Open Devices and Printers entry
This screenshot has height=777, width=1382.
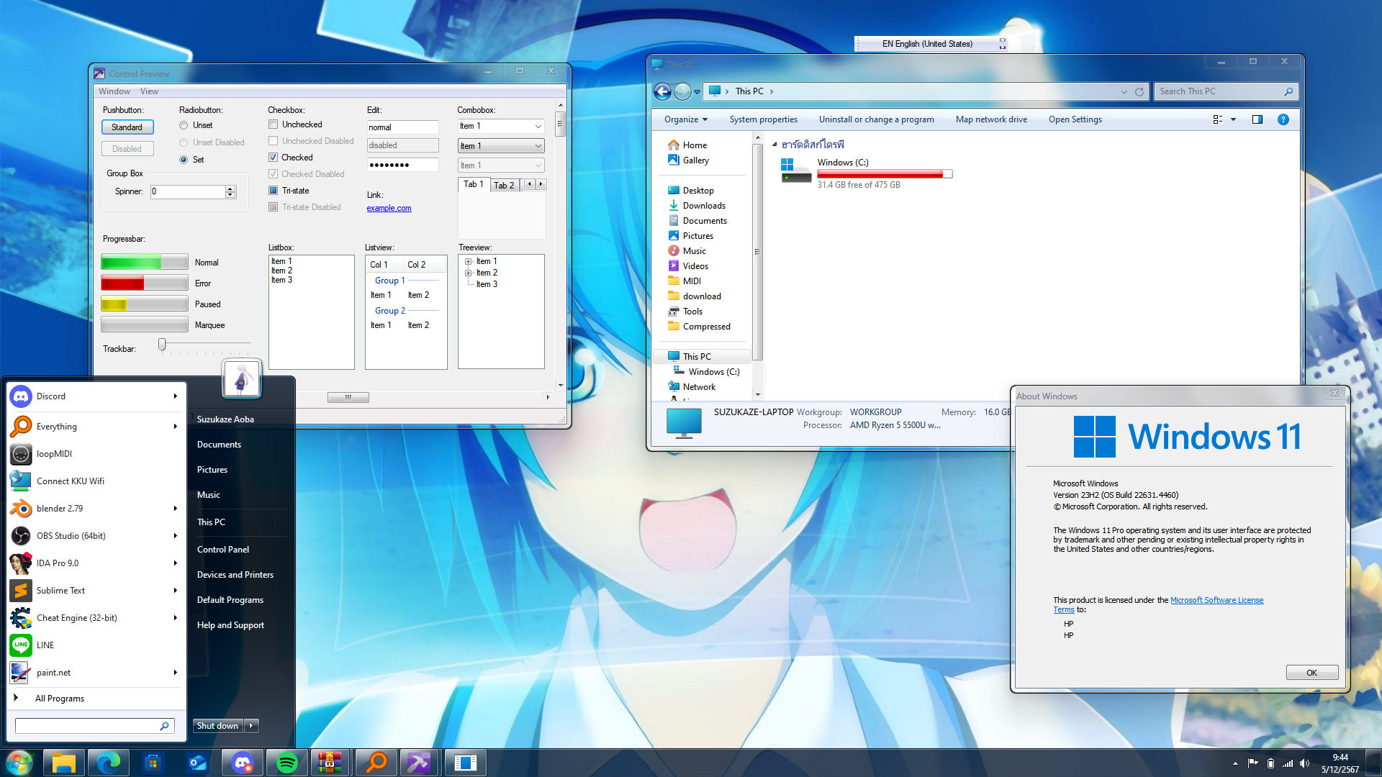tap(235, 575)
